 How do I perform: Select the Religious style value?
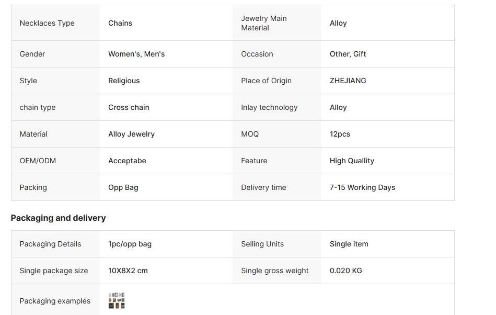click(124, 81)
